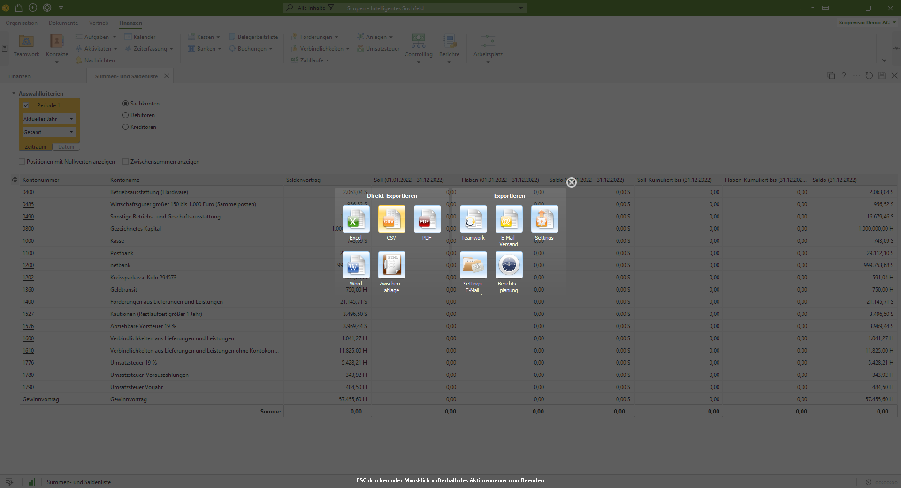Open the Organisation ribbon tab
This screenshot has height=488, width=901.
tap(22, 23)
